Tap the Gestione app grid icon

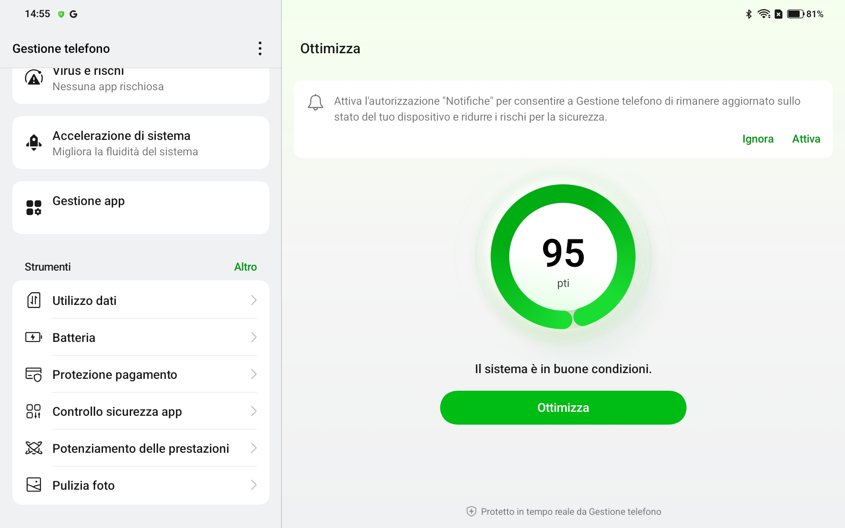pos(34,208)
